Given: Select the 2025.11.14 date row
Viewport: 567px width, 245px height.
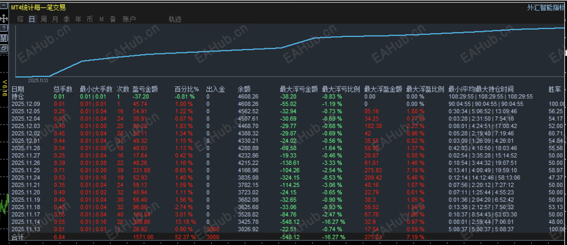Looking at the screenshot, I should pos(26,222).
